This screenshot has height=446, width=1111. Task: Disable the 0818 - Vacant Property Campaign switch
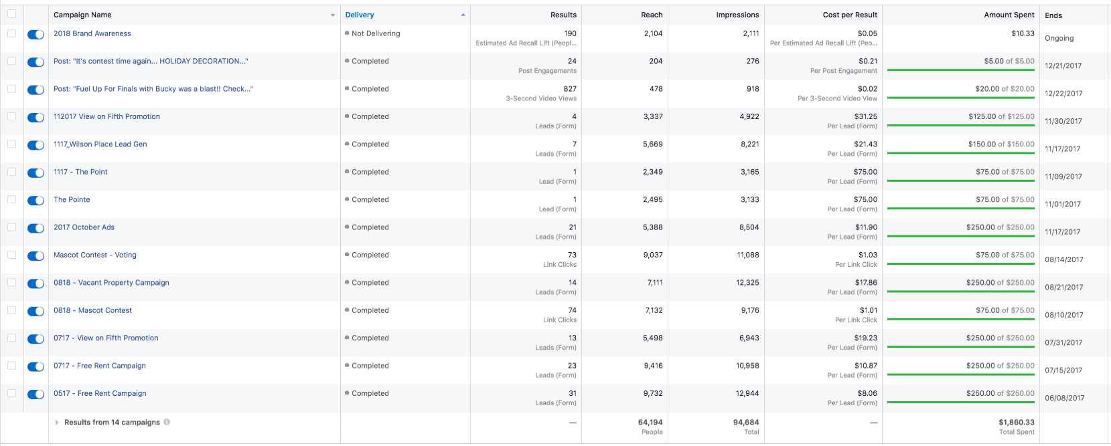pyautogui.click(x=35, y=284)
